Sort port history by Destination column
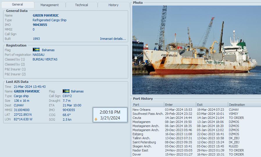 click(x=244, y=105)
